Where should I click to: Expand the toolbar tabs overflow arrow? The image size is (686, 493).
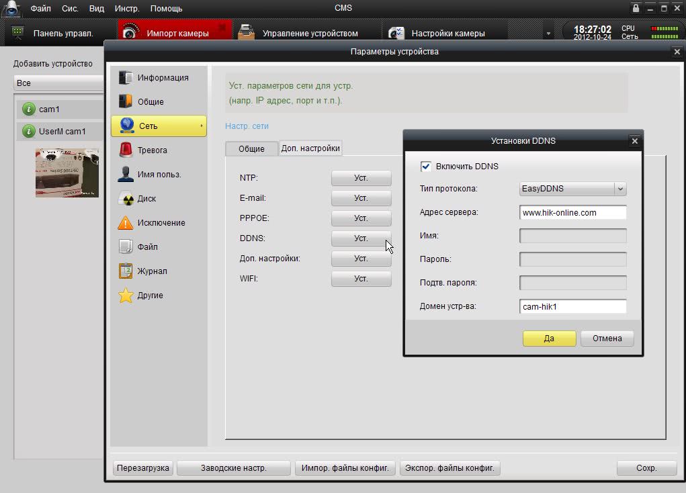click(x=548, y=34)
